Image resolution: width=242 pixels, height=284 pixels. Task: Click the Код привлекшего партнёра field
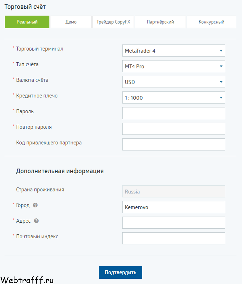pos(174,144)
